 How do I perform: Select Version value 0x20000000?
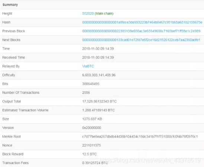click(91, 128)
